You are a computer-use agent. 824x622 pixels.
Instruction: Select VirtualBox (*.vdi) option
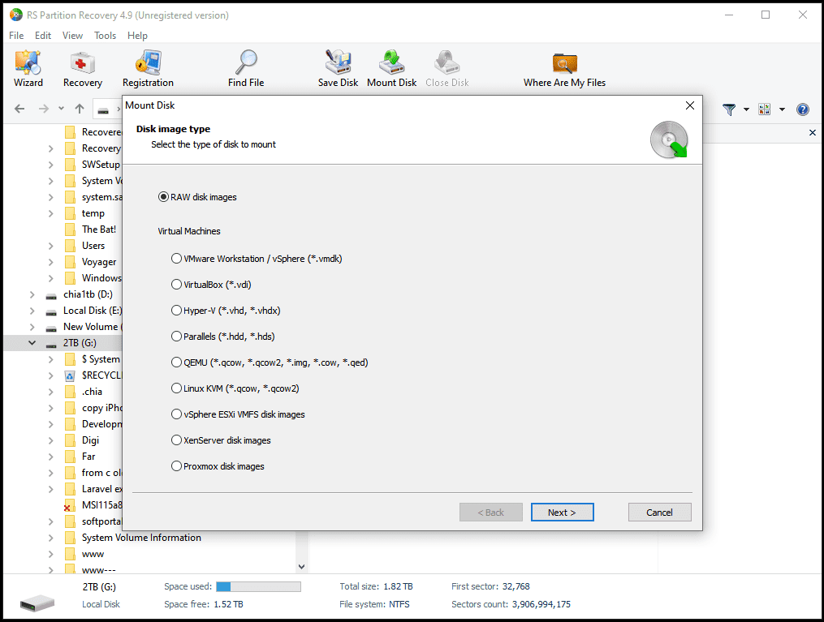pyautogui.click(x=211, y=285)
